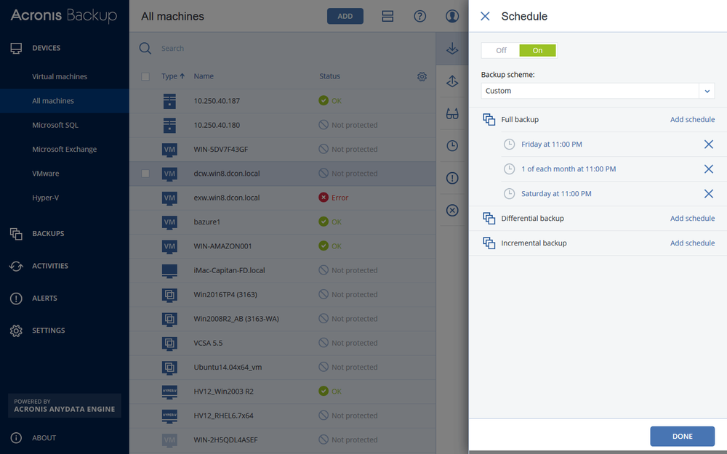Open the Backup scheme dropdown arrow
This screenshot has width=727, height=454.
pos(707,91)
